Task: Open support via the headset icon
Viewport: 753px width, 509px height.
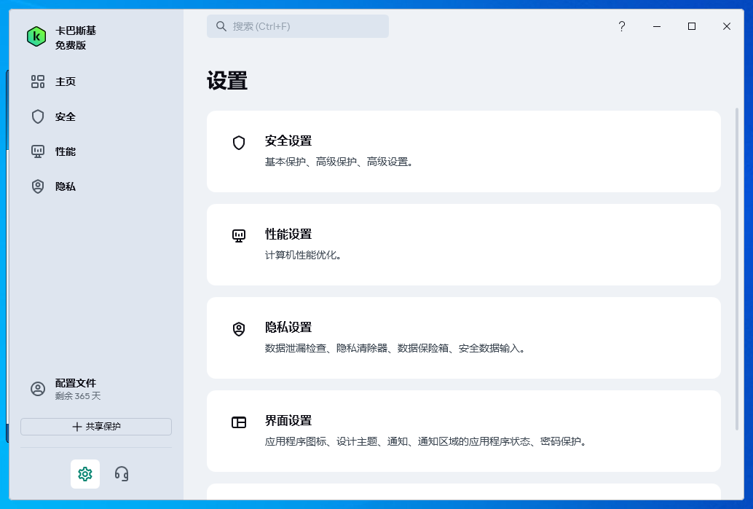Action: (121, 474)
